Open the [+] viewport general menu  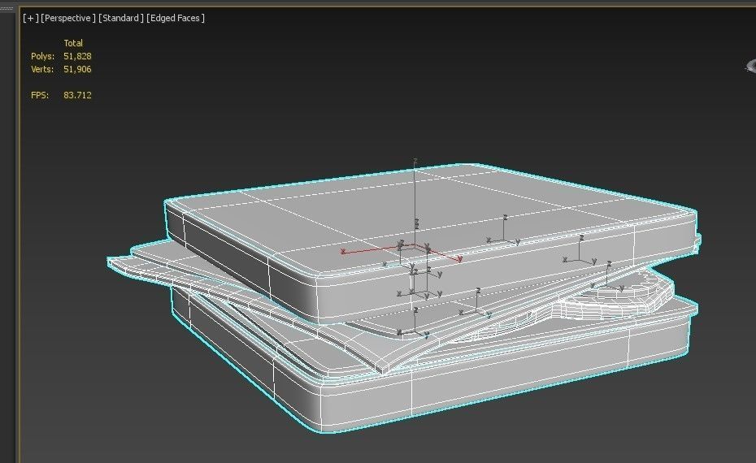click(30, 18)
